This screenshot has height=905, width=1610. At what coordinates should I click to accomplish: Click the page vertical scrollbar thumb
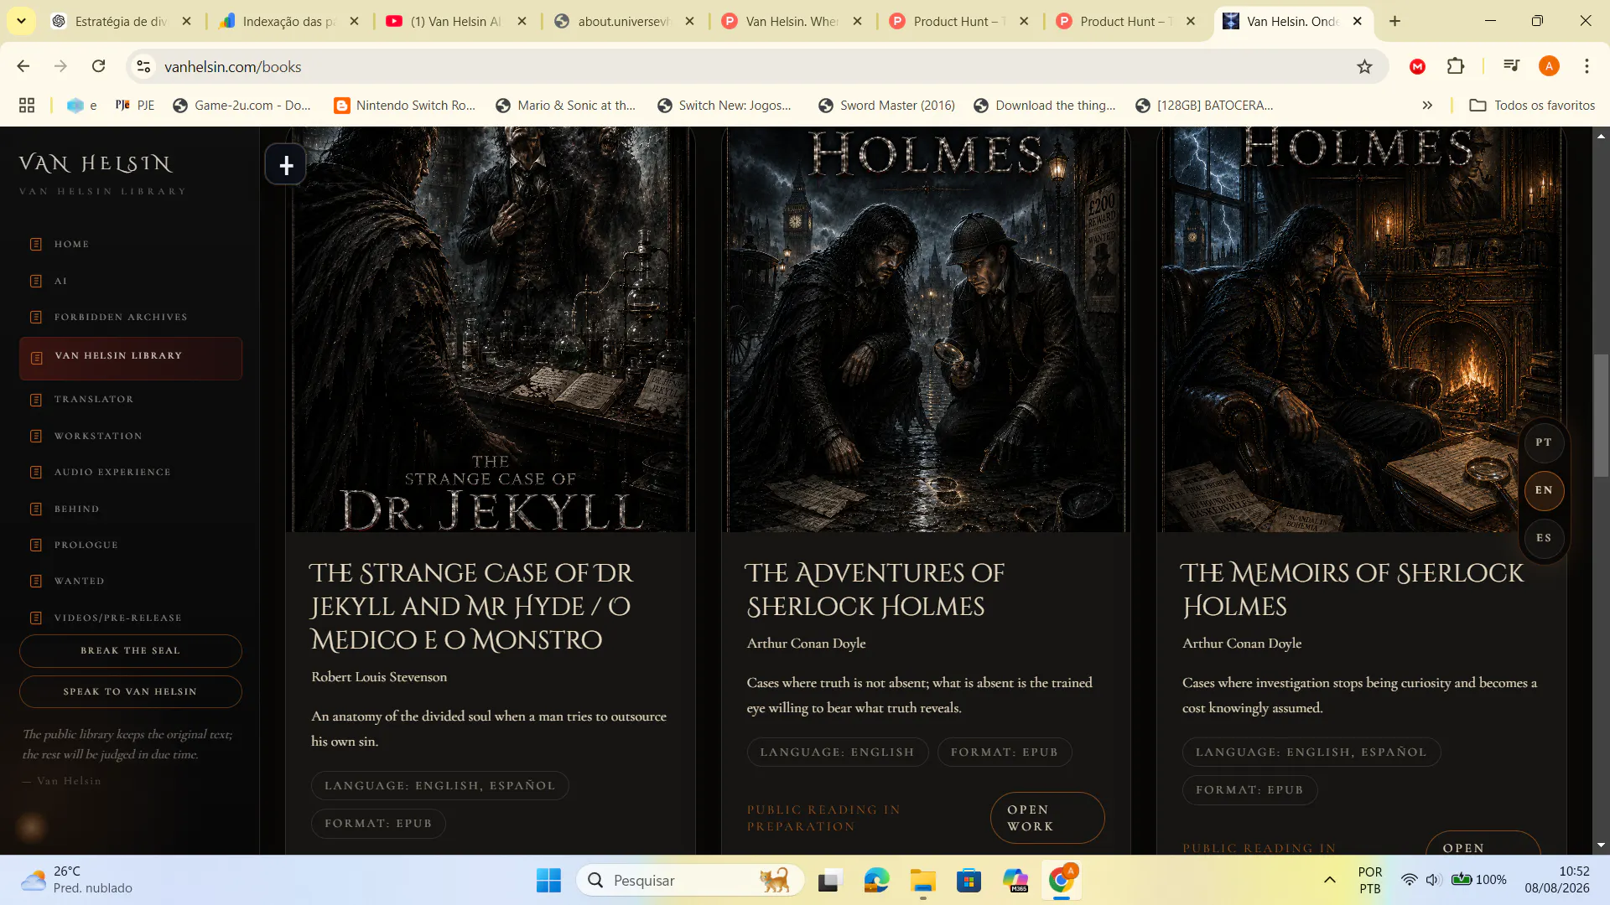coord(1601,415)
